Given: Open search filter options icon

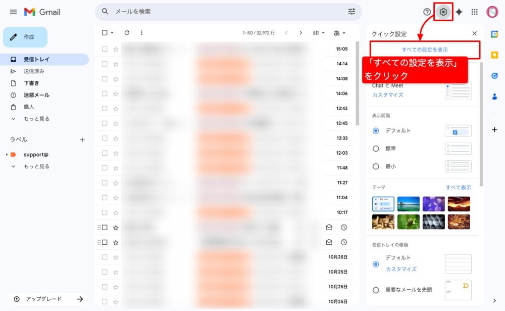Looking at the screenshot, I should coord(352,12).
